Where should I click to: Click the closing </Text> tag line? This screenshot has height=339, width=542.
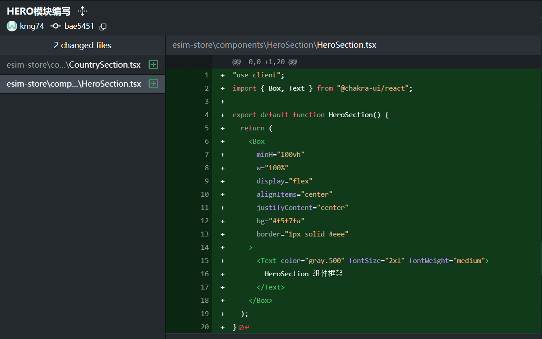270,287
